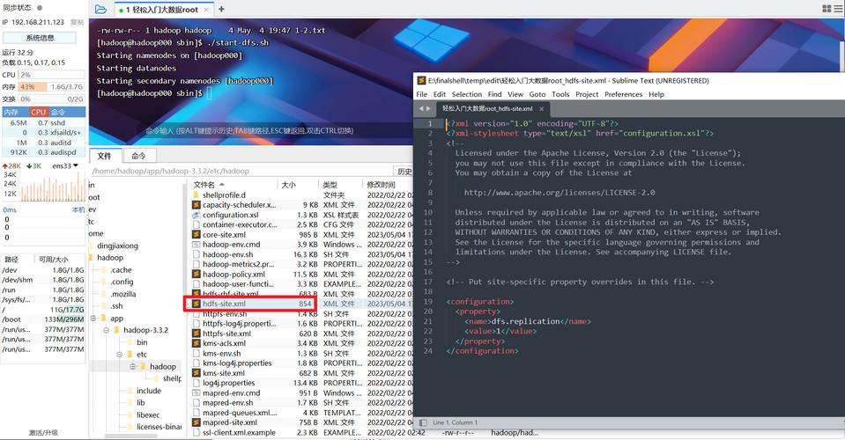Viewport: 845px width, 440px height.
Task: Click the 系统信息 button
Action: (x=40, y=38)
